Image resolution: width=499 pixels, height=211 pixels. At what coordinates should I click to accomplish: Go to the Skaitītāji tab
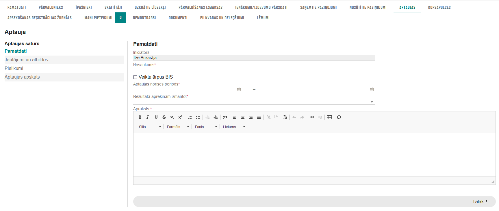113,7
